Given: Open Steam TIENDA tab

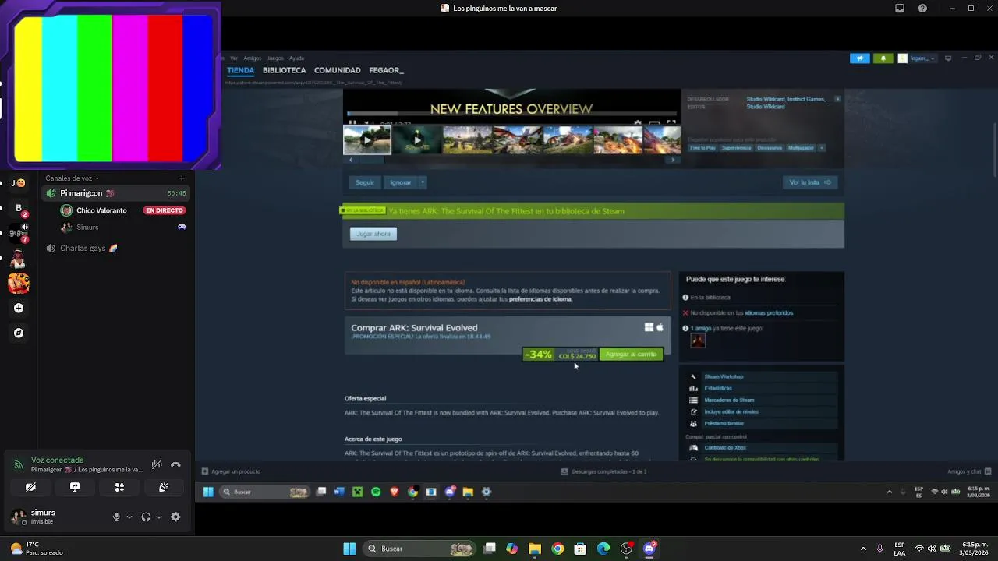Looking at the screenshot, I should (x=241, y=70).
